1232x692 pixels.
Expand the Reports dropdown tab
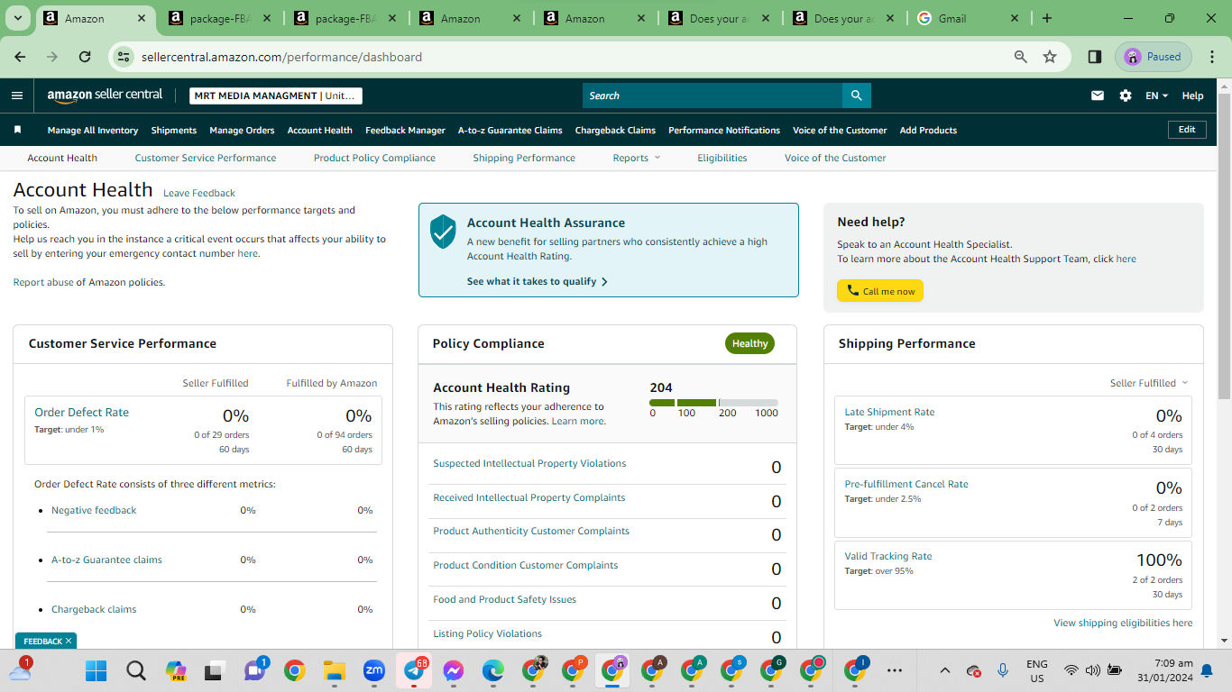[x=637, y=158]
